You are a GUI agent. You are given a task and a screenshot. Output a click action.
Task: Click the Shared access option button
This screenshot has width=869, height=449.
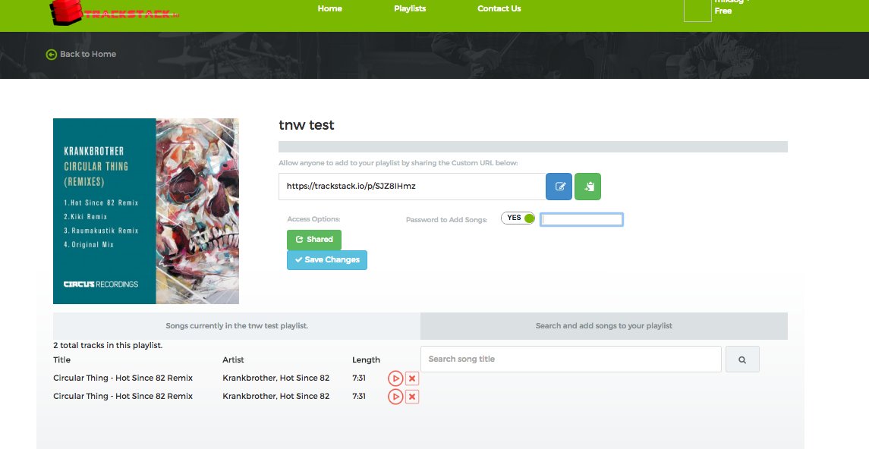[313, 239]
